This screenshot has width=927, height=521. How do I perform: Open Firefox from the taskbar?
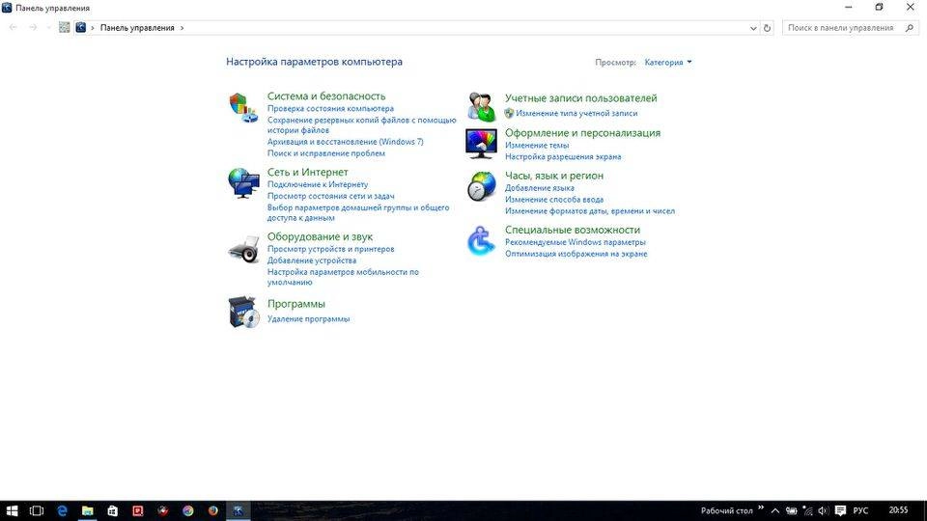coord(212,511)
